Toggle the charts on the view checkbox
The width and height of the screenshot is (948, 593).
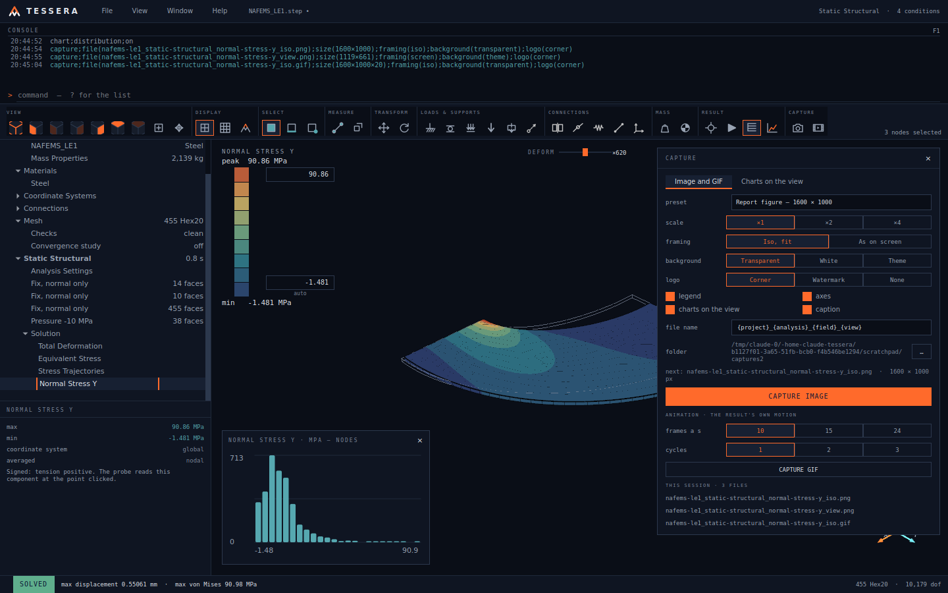(x=670, y=310)
